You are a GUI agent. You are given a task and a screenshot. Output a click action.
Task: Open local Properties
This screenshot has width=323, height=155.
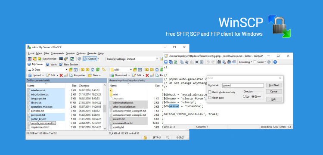(78, 75)
